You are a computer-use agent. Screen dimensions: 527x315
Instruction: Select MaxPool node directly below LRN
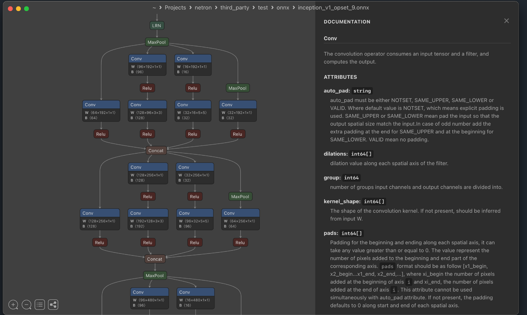point(157,42)
